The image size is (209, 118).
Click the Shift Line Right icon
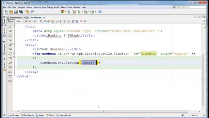click(77, 21)
